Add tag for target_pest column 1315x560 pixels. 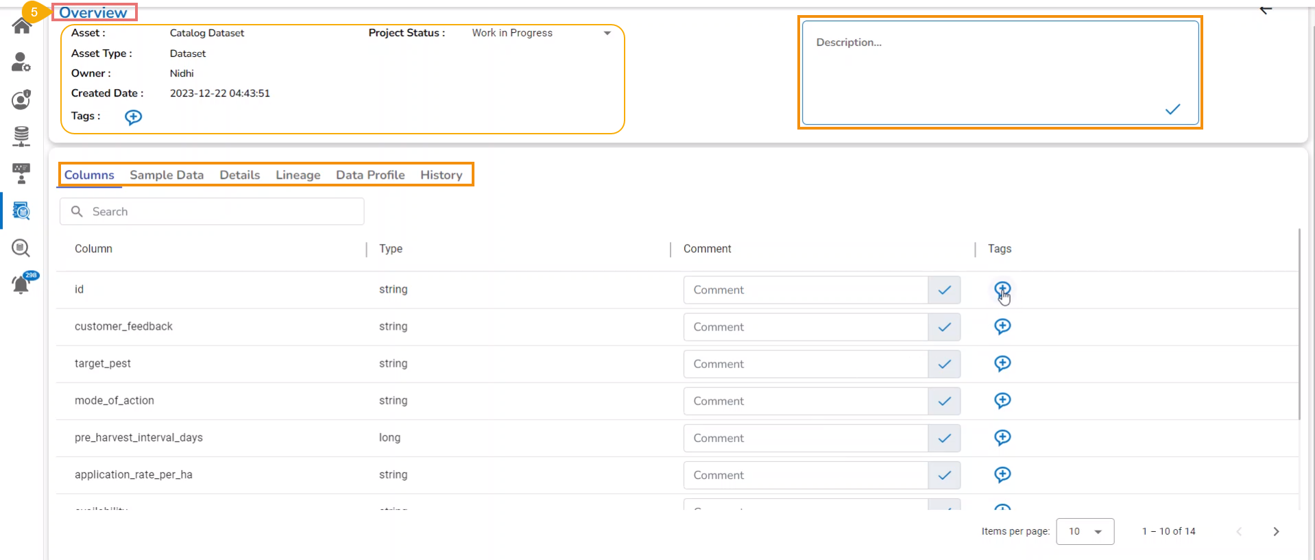coord(1002,363)
